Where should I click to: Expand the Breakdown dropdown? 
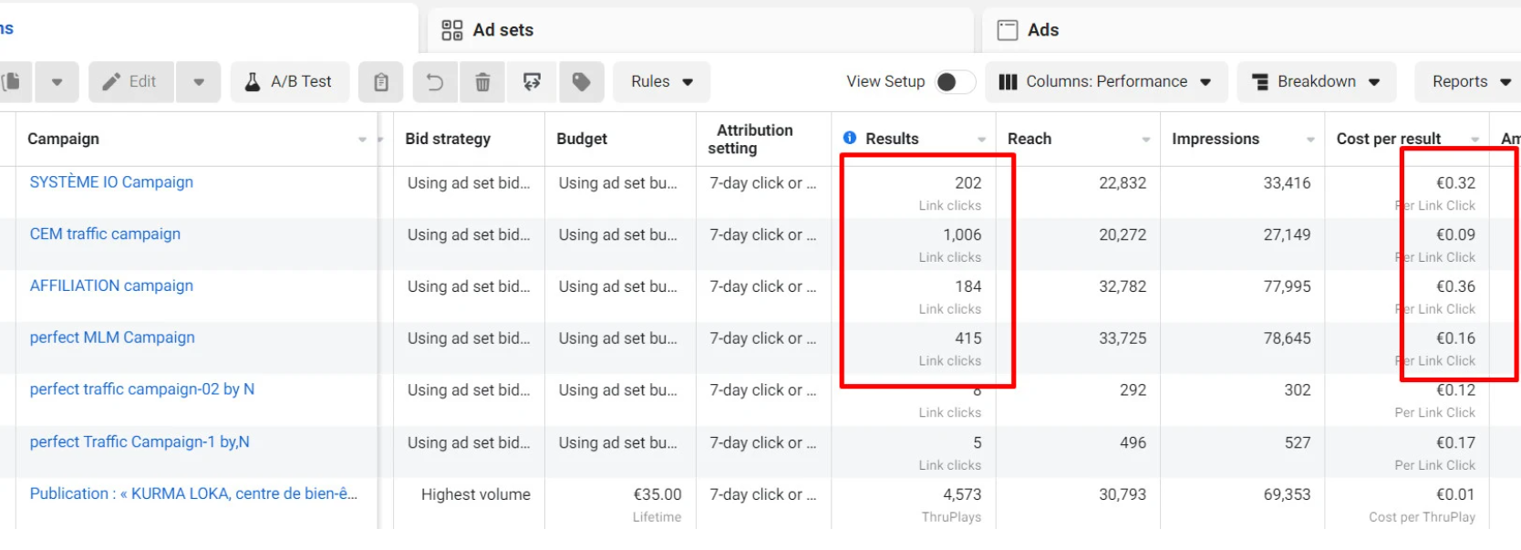tap(1316, 82)
